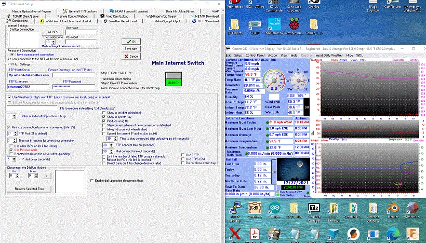Image resolution: width=426 pixels, height=243 pixels.
Task: Enable the 'Use SFTP' checkbox
Action: coord(183,155)
